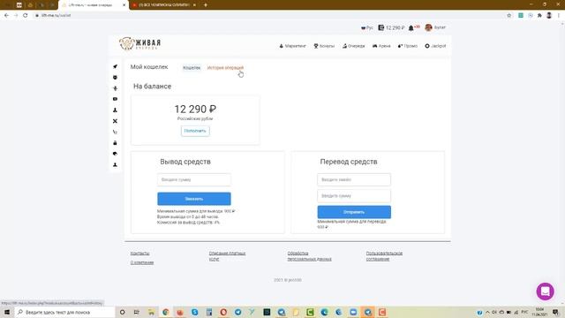Click the bottom user icon in left sidebar

tap(115, 164)
